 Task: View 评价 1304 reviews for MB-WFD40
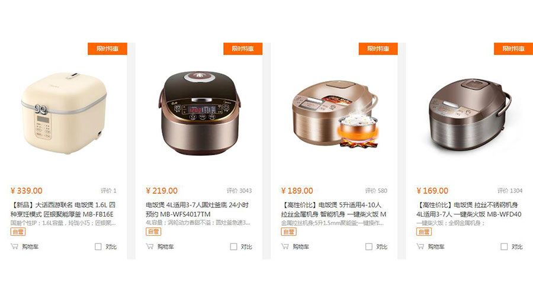click(510, 191)
